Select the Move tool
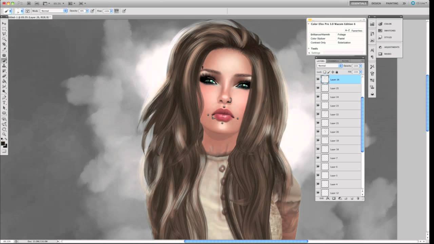The width and height of the screenshot is (434, 244). [4, 23]
